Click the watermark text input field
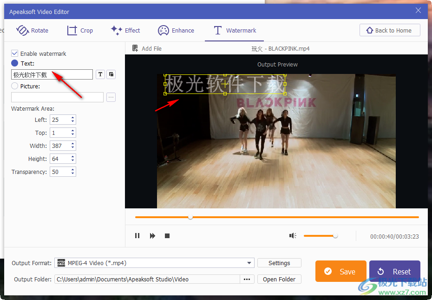The height and width of the screenshot is (300, 432). pos(52,74)
